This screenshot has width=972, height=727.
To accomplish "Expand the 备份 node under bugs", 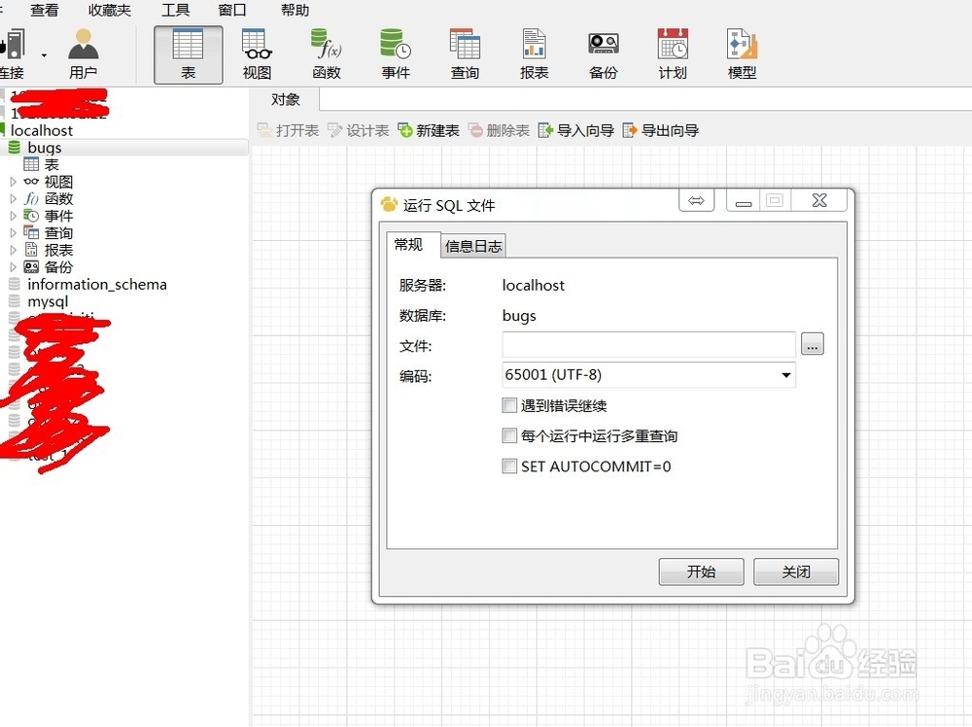I will 13,267.
